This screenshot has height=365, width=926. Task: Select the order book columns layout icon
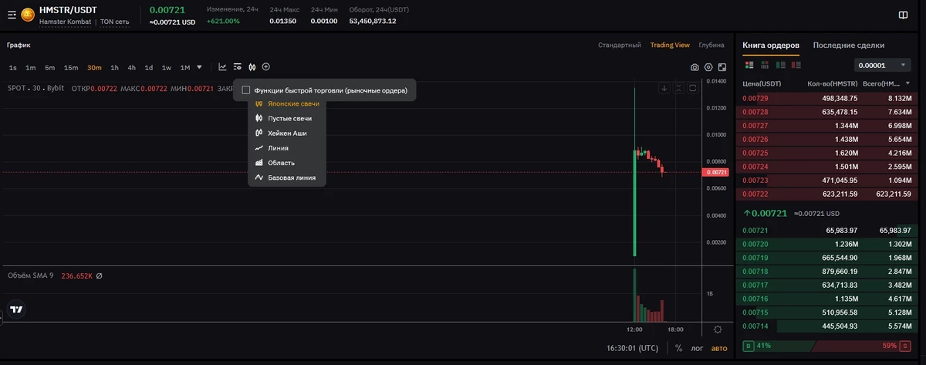pos(765,66)
